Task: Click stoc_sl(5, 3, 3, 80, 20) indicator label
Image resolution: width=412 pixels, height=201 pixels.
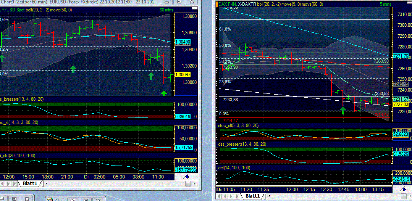Action: pos(238,126)
